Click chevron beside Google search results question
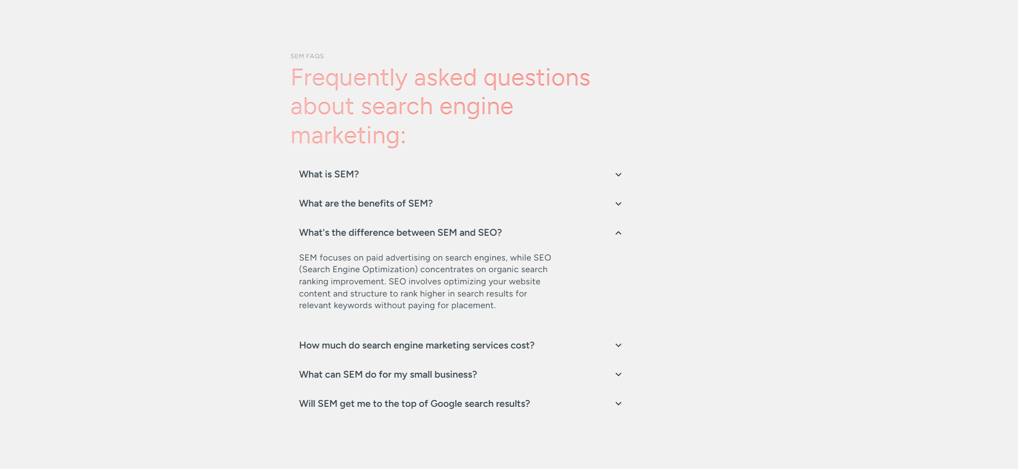The width and height of the screenshot is (1018, 469). coord(618,404)
